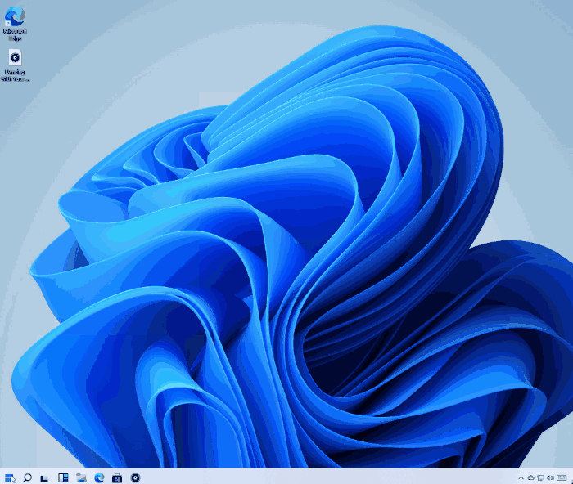Screen dimensions: 573x484
Task: Launch File Explorer from the taskbar
Action: tap(81, 477)
